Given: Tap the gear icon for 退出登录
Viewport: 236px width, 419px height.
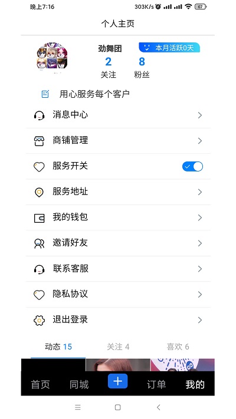Looking at the screenshot, I should pos(39,320).
